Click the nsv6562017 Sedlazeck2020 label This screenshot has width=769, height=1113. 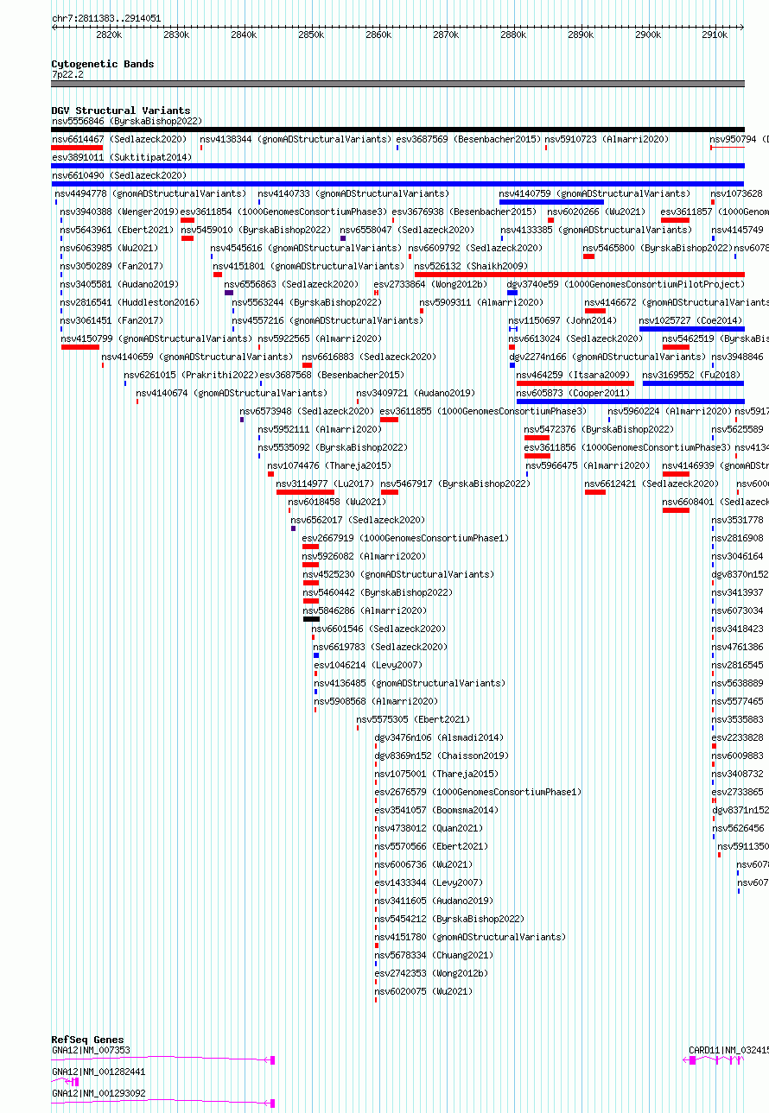pos(358,520)
